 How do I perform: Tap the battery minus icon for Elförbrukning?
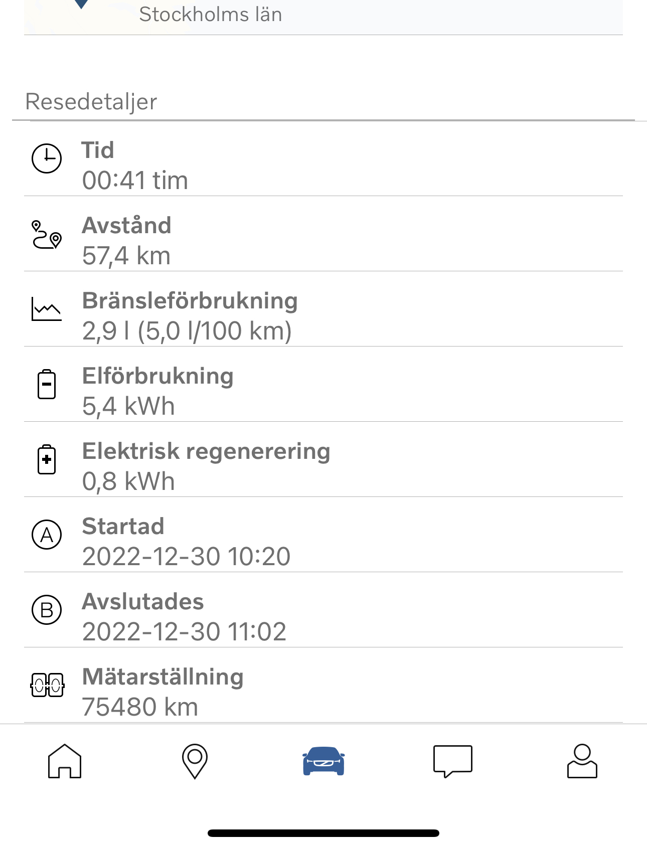(x=47, y=384)
